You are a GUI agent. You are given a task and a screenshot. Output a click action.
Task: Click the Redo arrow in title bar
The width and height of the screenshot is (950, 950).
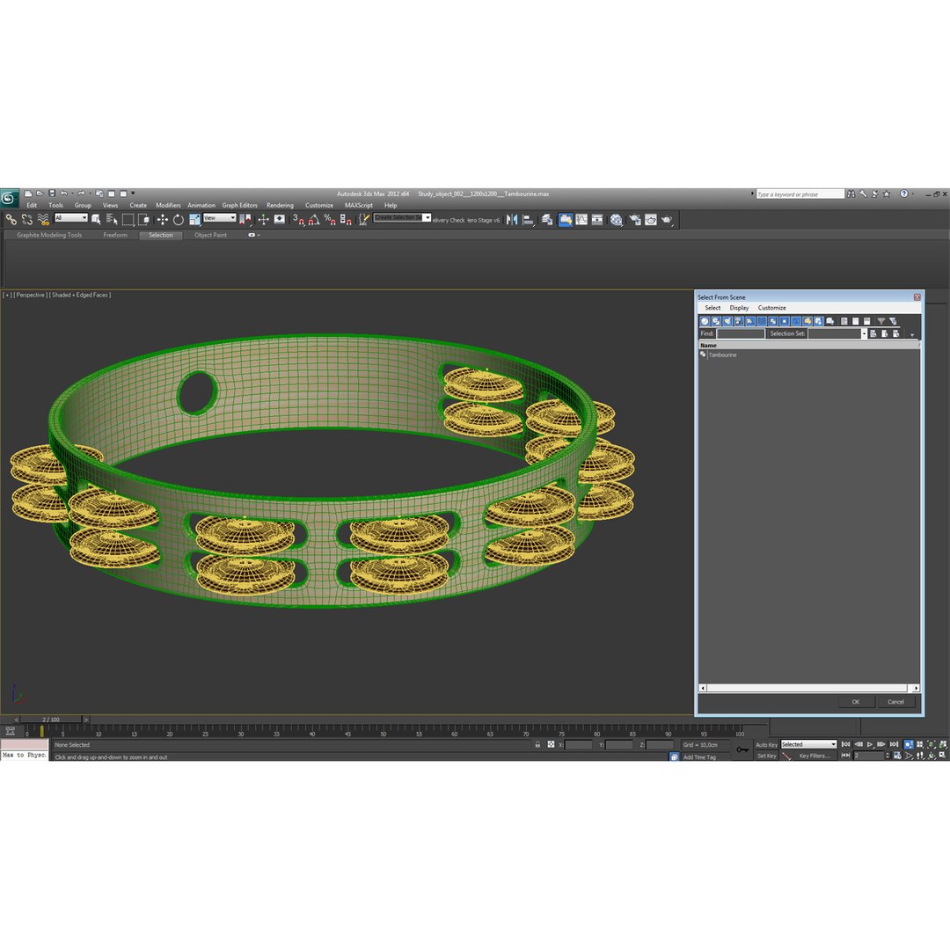[81, 194]
